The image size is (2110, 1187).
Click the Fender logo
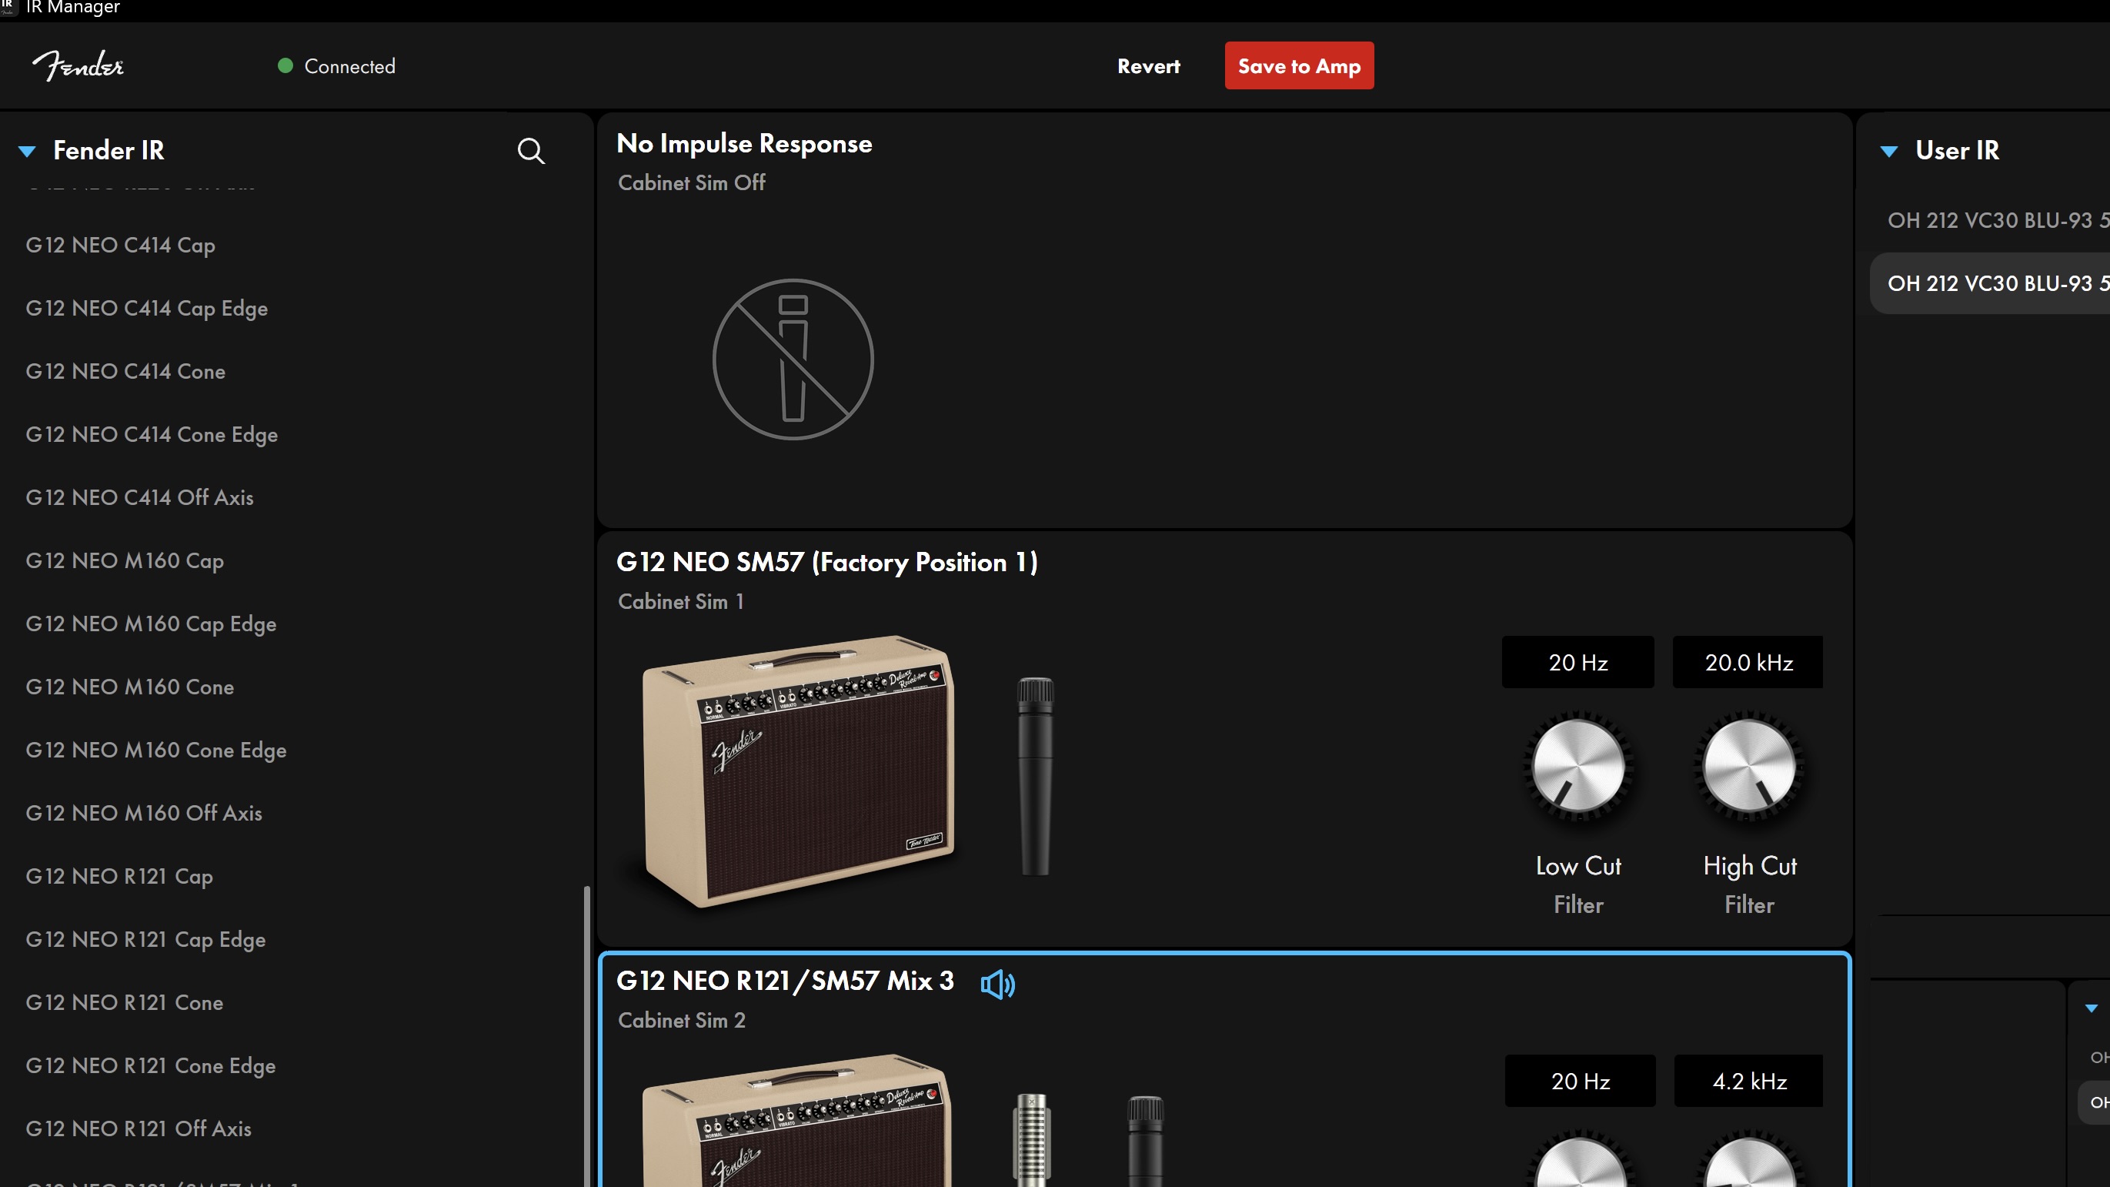tap(78, 65)
